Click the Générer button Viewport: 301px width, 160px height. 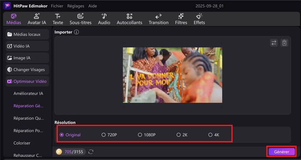pos(281,152)
